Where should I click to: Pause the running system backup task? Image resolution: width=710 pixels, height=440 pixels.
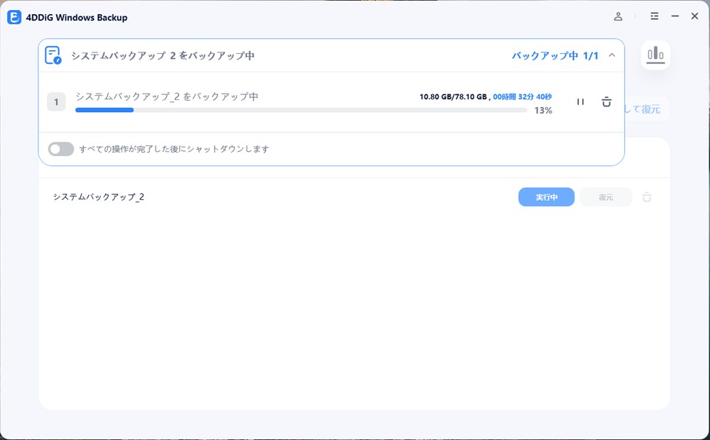click(x=580, y=102)
